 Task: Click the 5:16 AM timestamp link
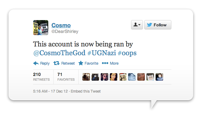tap(50, 91)
